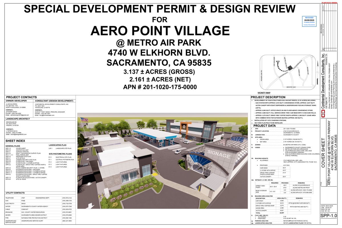342x228 pixels.
Task: Click the SPP-2.1 CONTEXT PHOTOS index row
Action: click(17, 152)
